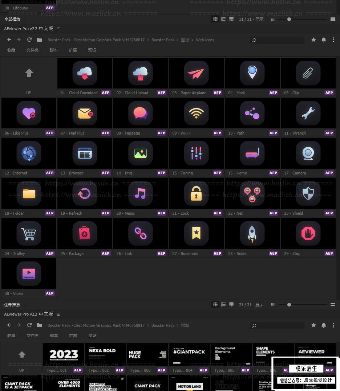Viewport: 340px width, 391px height.
Task: Select the 12 - Internet icon thumbnail
Action: pyautogui.click(x=29, y=153)
